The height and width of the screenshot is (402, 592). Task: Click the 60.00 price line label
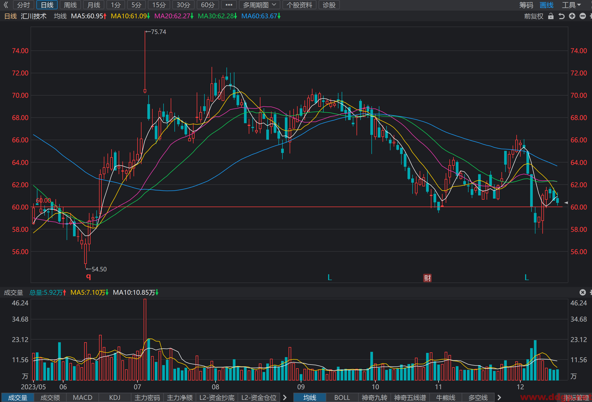point(43,200)
